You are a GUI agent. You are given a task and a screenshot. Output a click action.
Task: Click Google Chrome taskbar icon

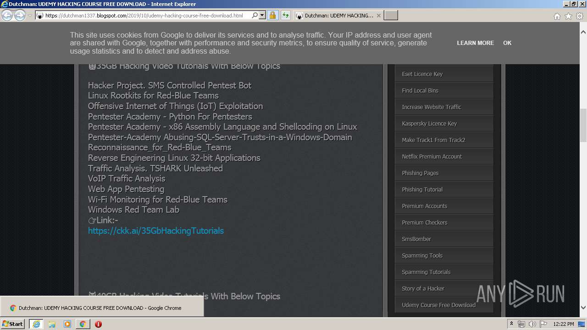pos(83,324)
